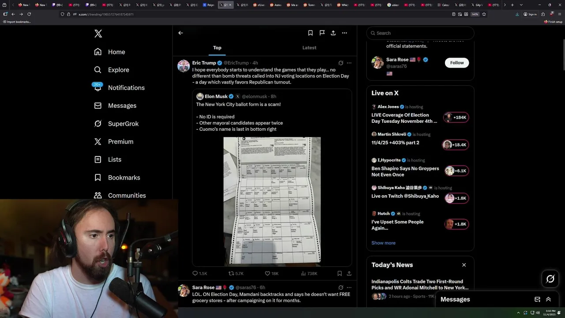
Task: Switch to the Latest tab
Action: (309, 48)
